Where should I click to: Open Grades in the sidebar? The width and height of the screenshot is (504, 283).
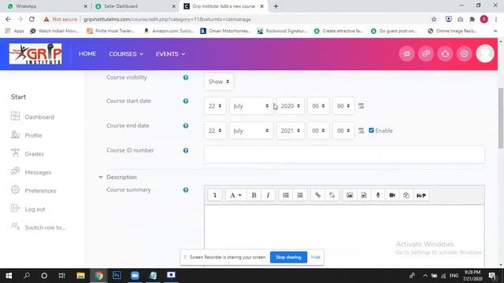point(28,154)
